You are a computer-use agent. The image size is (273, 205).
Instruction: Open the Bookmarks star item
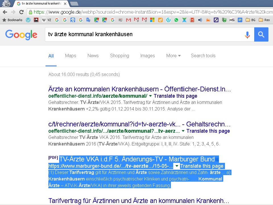coord(12,20)
